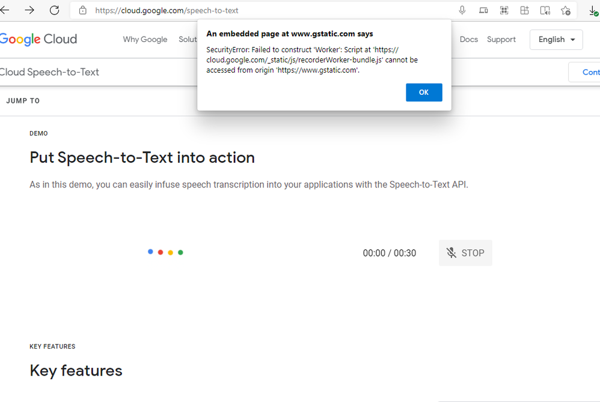Image resolution: width=600 pixels, height=402 pixels.
Task: Click the muted microphone icon on STOP
Action: [x=452, y=253]
